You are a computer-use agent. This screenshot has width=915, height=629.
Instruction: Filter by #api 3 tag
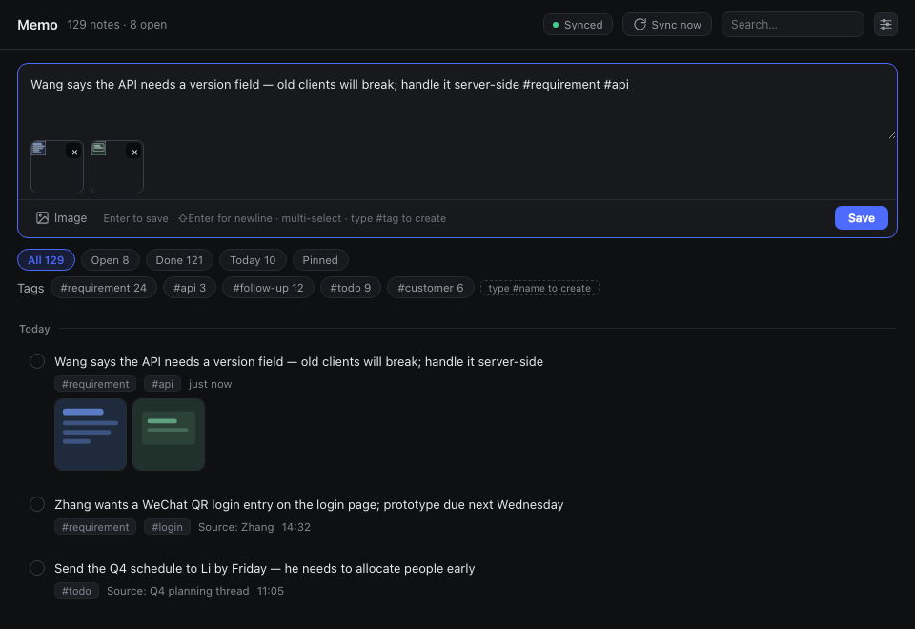pyautogui.click(x=189, y=288)
